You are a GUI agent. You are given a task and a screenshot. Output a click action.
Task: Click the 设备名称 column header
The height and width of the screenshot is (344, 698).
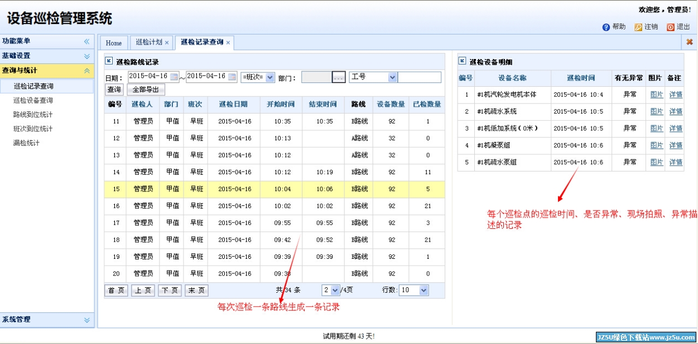[512, 78]
